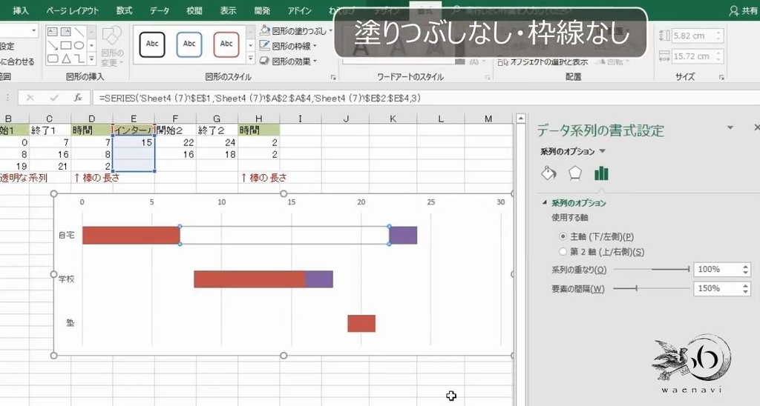
Task: Select the triangle shape
Action: [x=66, y=59]
